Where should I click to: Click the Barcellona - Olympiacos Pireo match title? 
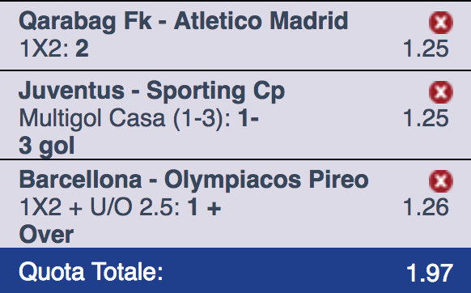point(193,180)
